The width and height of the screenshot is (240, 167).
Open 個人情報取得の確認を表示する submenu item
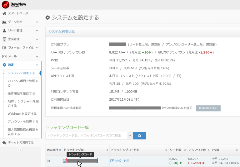(23, 132)
